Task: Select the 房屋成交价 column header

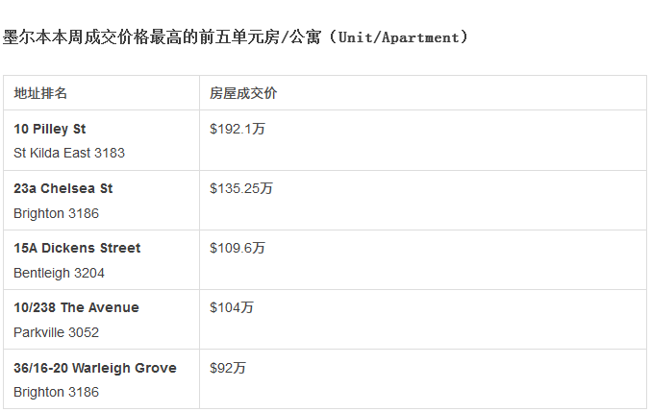Action: [243, 93]
